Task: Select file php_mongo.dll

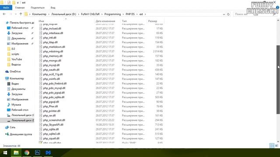Action: pos(52,61)
